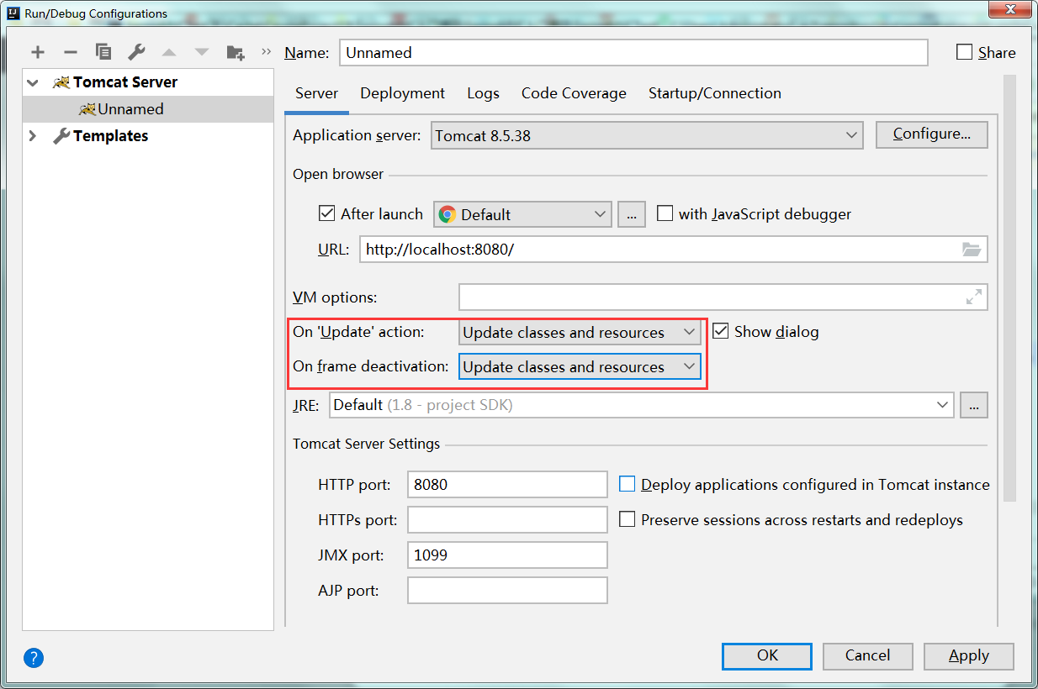Viewport: 1038px width, 689px height.
Task: Select the Templates tree item label
Action: tap(110, 136)
